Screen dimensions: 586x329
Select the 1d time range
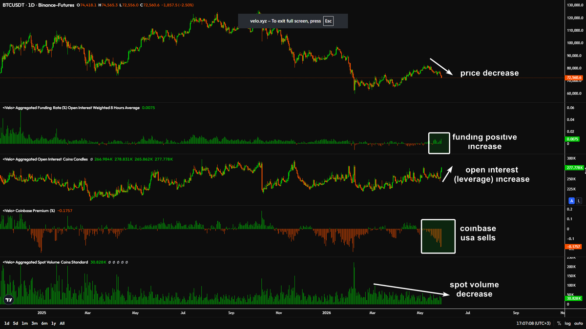(7, 323)
